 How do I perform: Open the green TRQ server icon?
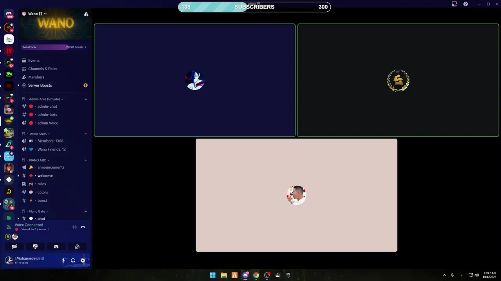[9, 74]
